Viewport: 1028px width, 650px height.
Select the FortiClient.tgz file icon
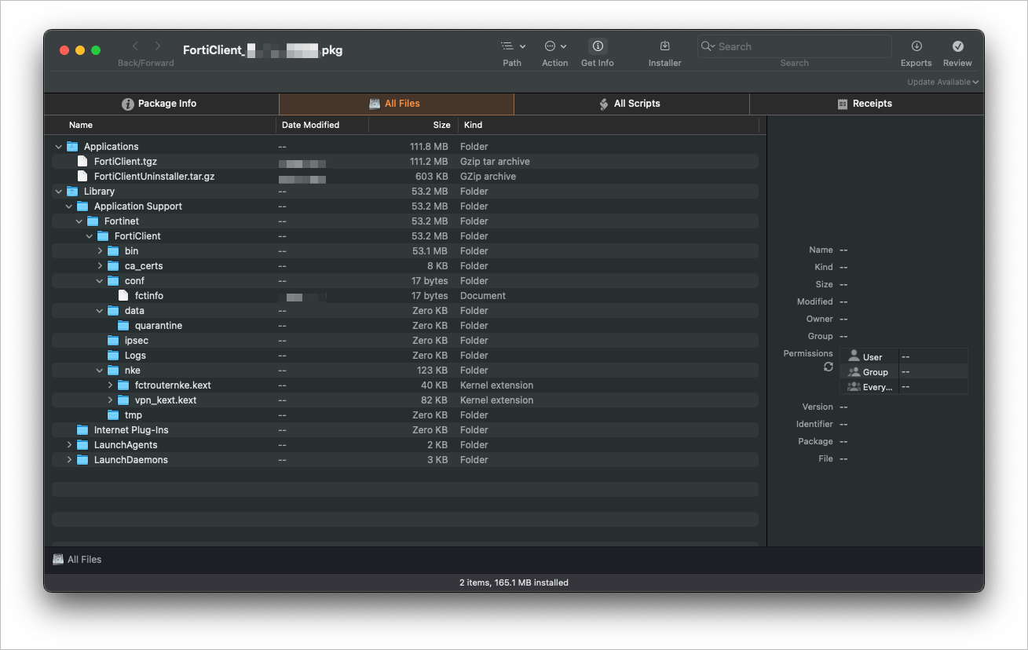pyautogui.click(x=82, y=161)
